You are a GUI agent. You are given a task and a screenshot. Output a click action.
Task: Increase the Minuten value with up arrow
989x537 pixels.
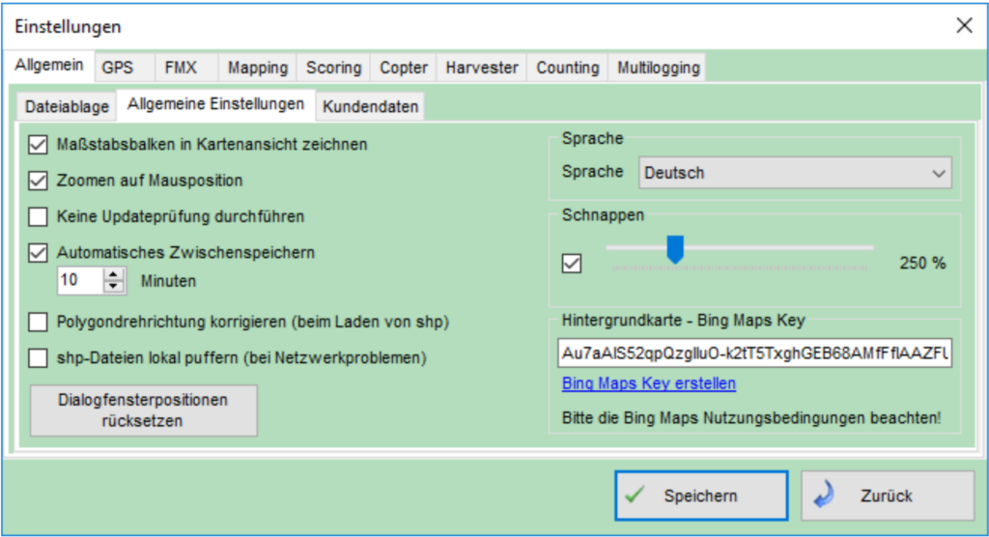tap(115, 275)
